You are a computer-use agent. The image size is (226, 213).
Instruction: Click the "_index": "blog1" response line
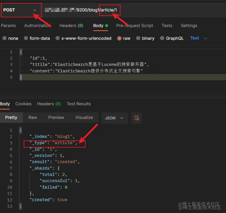coord(52,136)
